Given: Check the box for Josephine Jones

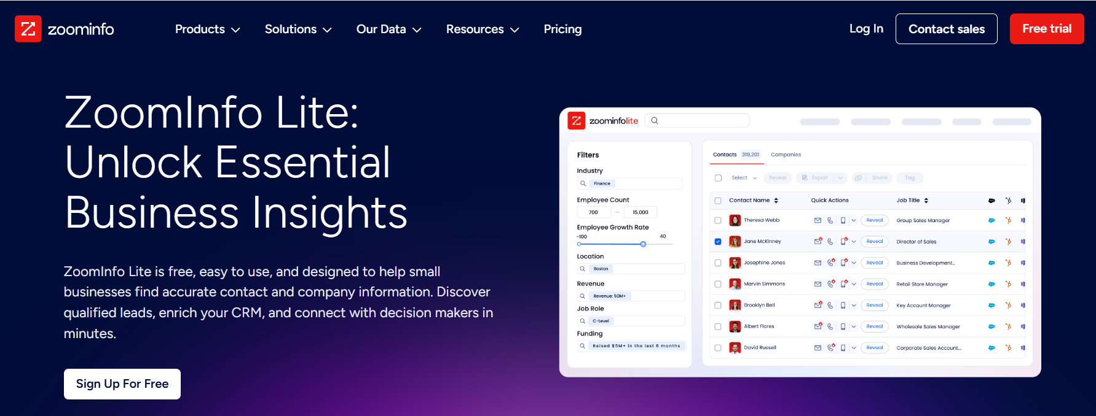Looking at the screenshot, I should point(718,263).
